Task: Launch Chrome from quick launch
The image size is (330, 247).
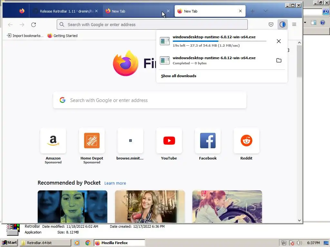Action: click(88, 243)
